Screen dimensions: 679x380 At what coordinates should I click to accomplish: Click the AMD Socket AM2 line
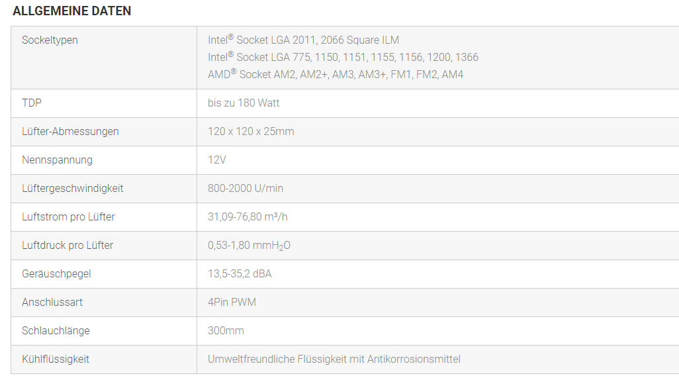336,74
